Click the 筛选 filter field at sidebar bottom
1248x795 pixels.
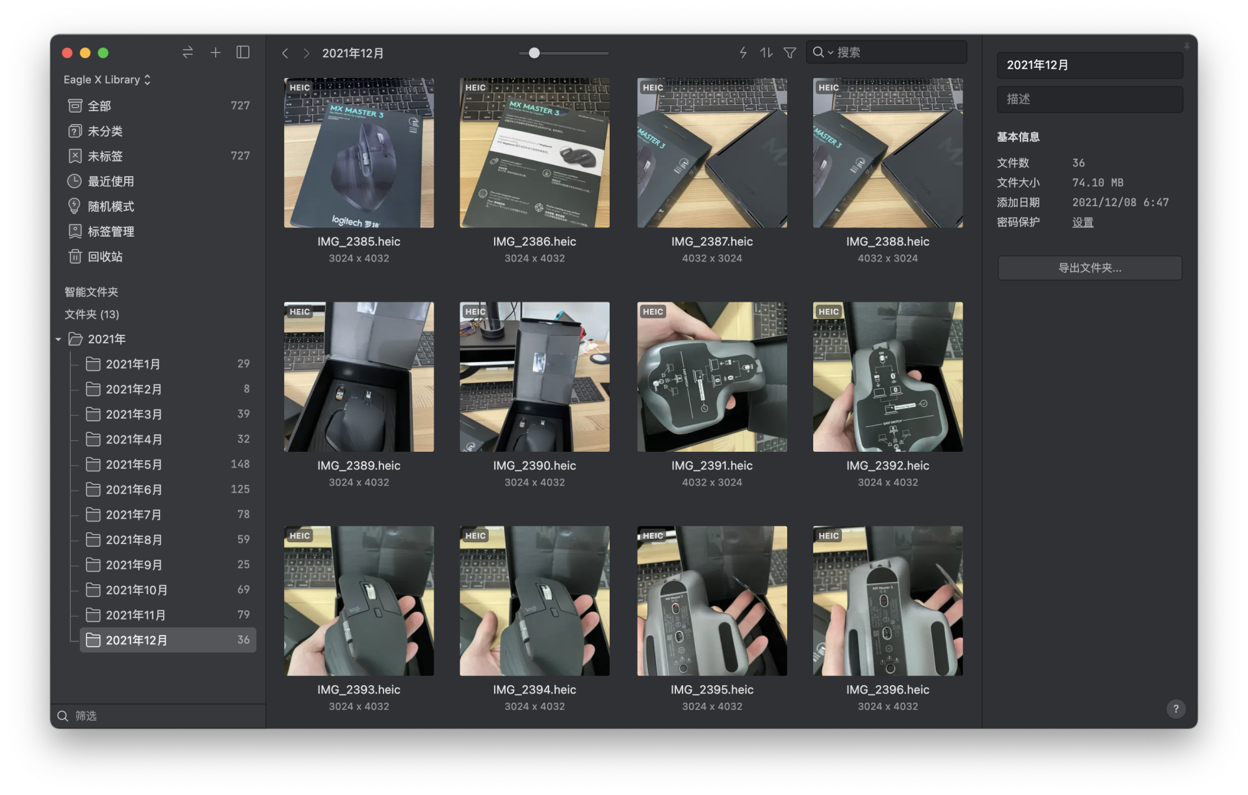coord(158,716)
